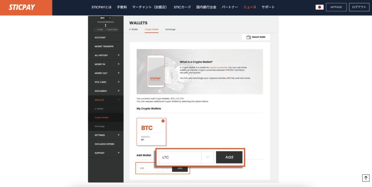Click the E-Wallet pill under Account Balance
The height and width of the screenshot is (187, 372).
click(x=100, y=30)
